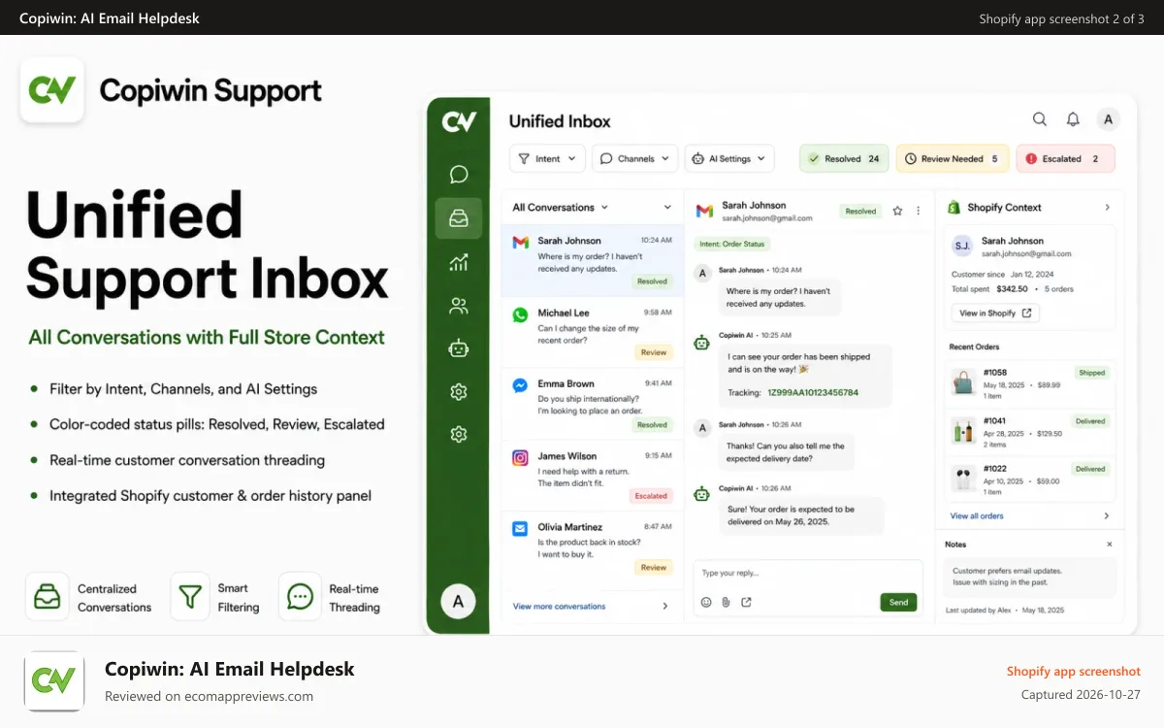
Task: Open order #1022 earbuds thumbnail
Action: click(963, 477)
